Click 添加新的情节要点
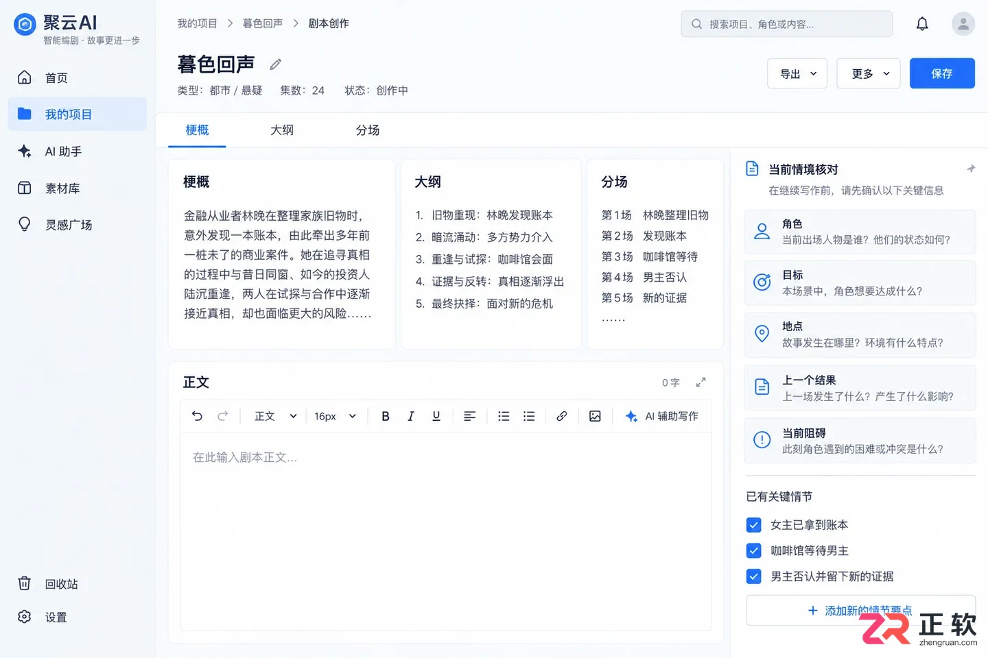This screenshot has height=658, width=988. 860,610
